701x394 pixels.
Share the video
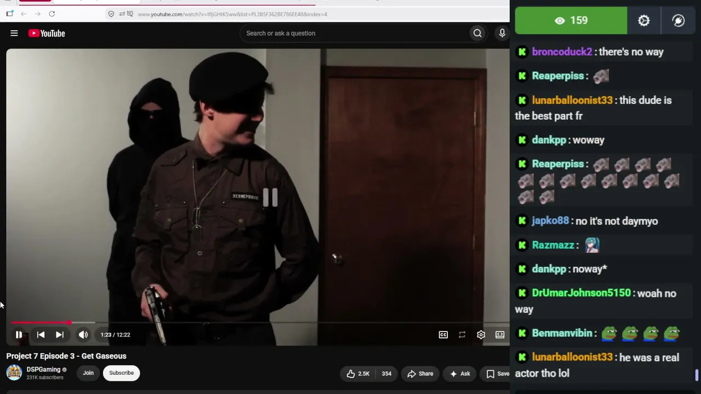pos(420,374)
